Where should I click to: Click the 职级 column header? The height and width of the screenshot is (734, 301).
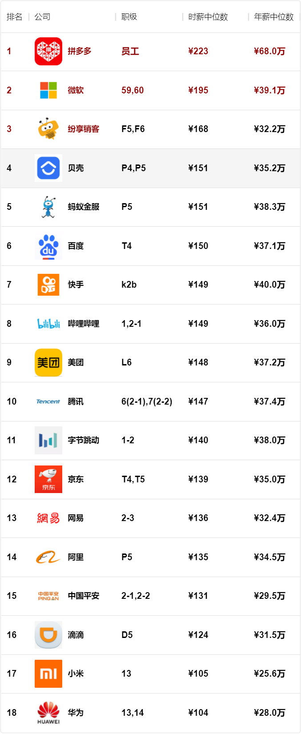129,17
